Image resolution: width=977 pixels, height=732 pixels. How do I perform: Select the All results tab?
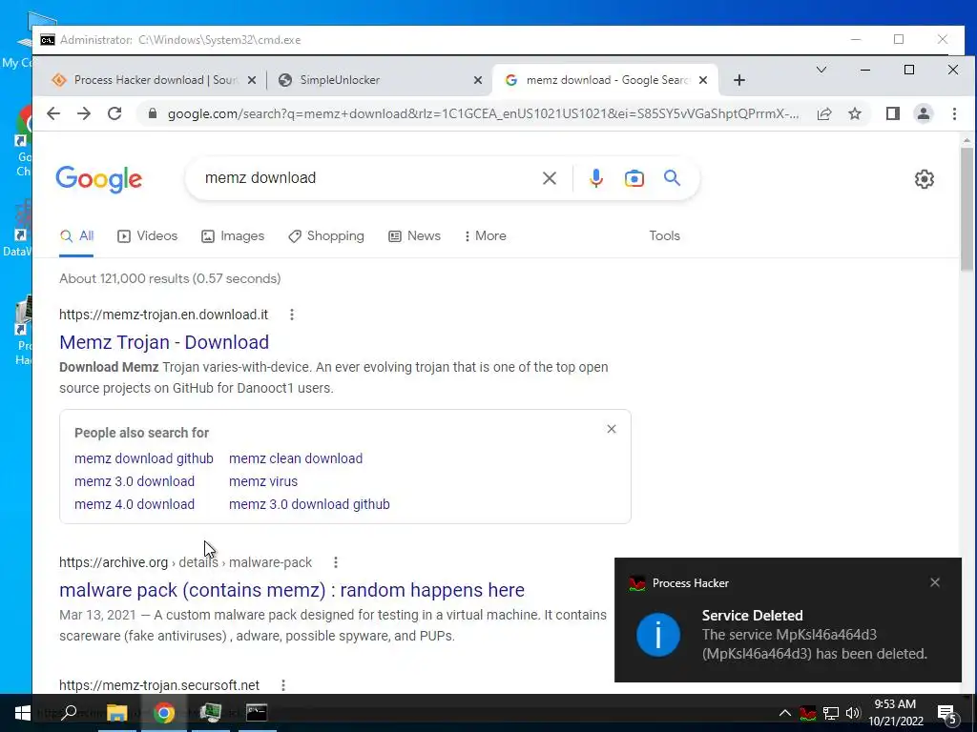click(x=76, y=236)
